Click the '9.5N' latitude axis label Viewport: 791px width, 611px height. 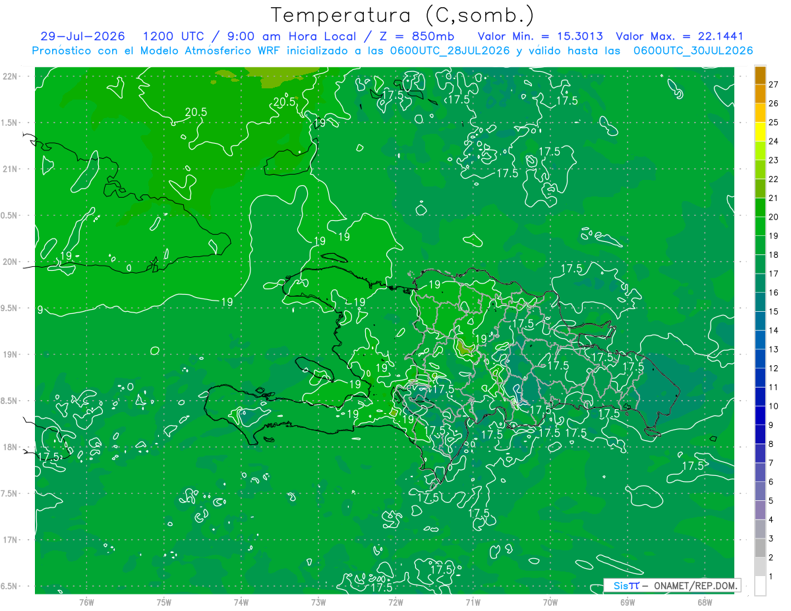pos(9,308)
